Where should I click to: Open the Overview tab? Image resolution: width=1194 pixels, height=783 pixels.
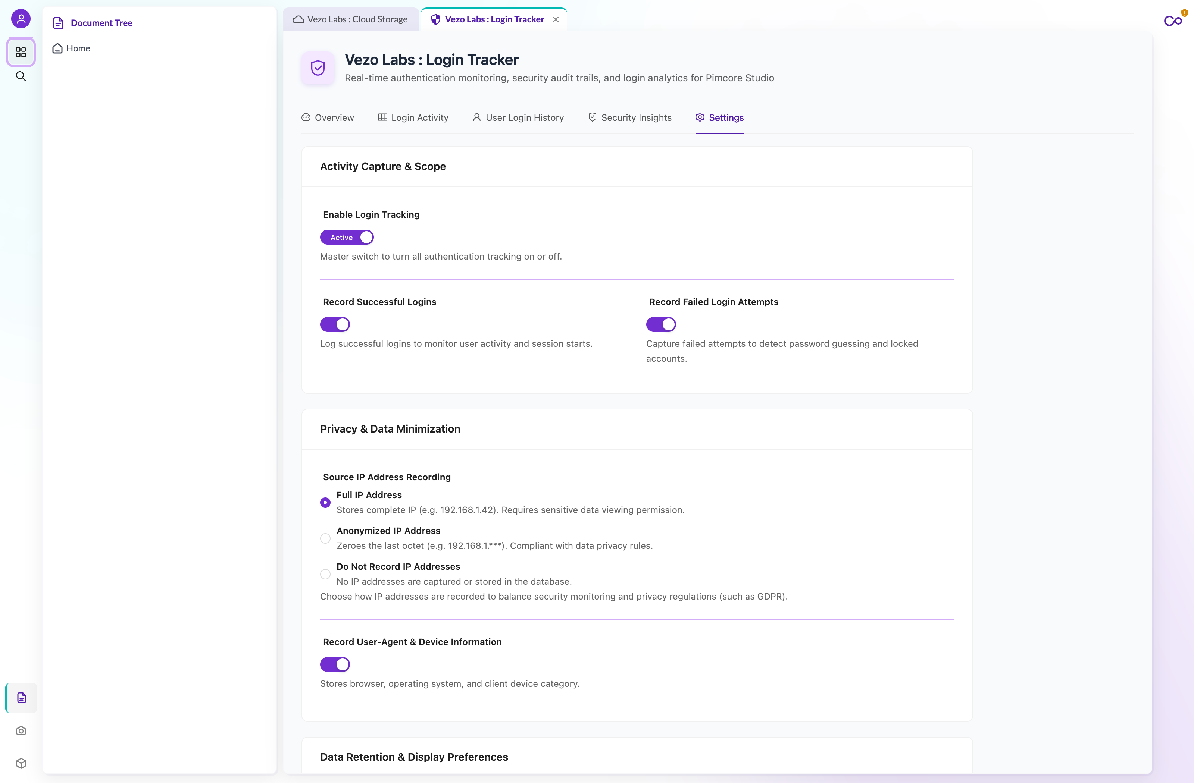point(328,118)
